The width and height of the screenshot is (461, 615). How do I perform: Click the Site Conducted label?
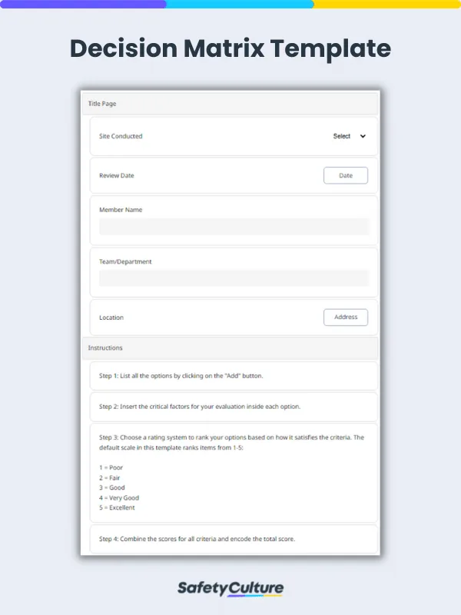[x=121, y=136]
